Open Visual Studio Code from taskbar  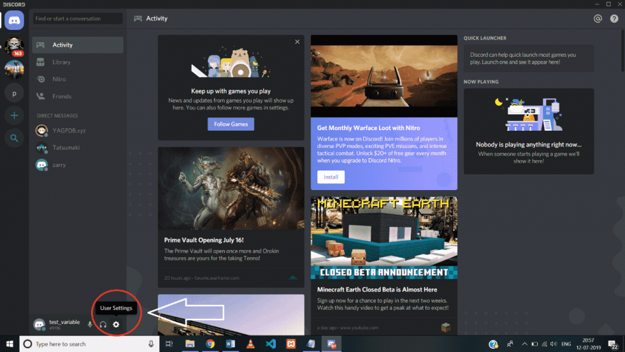270,343
